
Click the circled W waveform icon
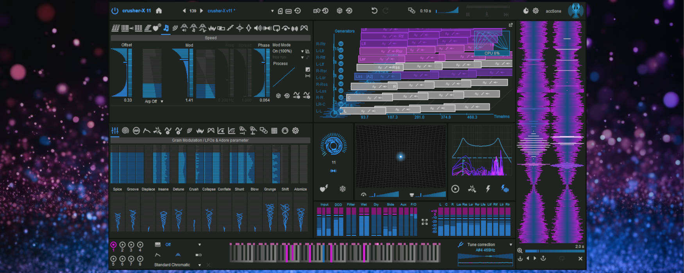pos(136,131)
